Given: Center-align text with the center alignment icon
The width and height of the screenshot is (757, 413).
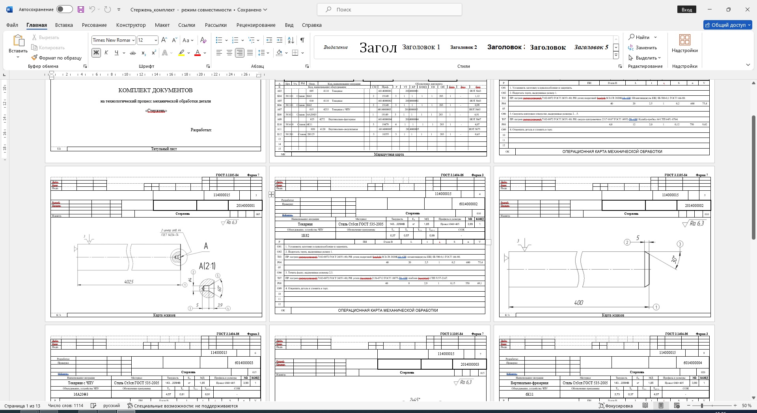Looking at the screenshot, I should coord(229,53).
